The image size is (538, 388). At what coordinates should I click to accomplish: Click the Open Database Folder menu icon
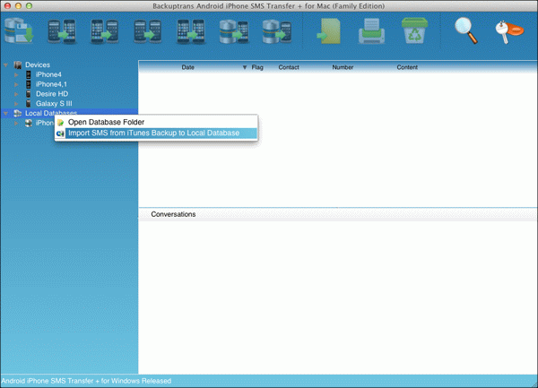click(61, 123)
